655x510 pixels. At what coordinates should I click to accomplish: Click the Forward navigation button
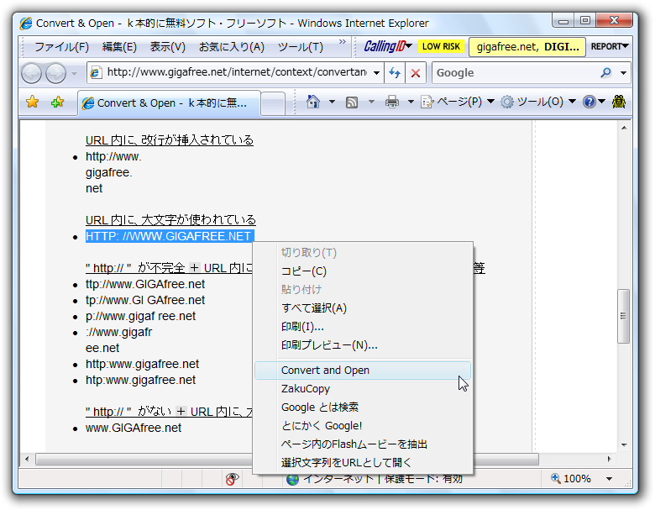coord(55,74)
